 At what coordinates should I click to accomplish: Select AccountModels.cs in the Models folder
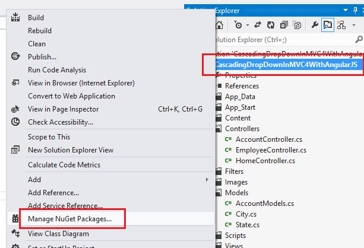point(264,204)
